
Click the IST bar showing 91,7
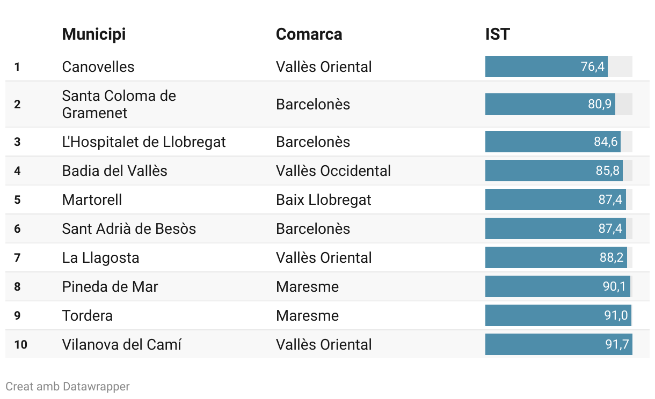(558, 345)
